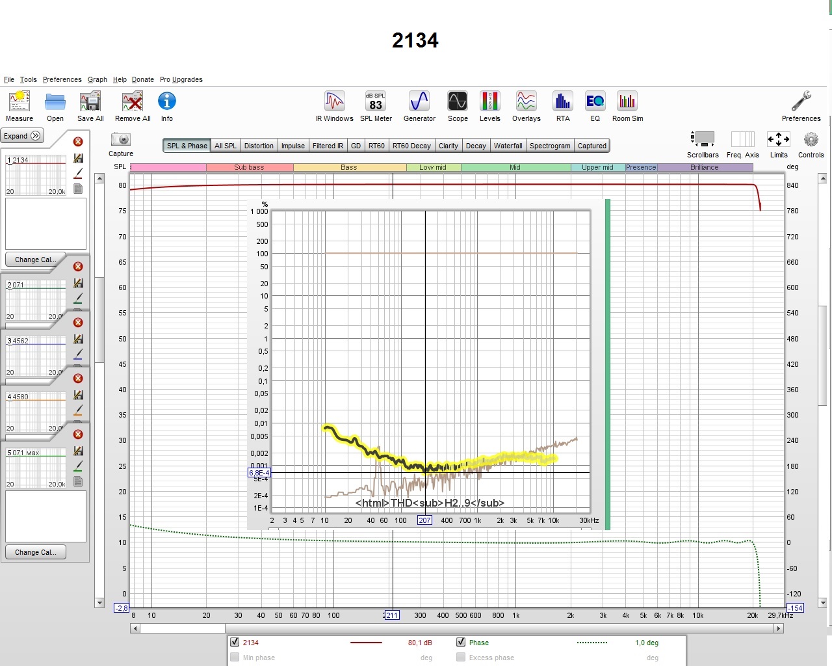The width and height of the screenshot is (832, 666).
Task: Click Change Cal for measurement 1 2134
Action: 36,260
